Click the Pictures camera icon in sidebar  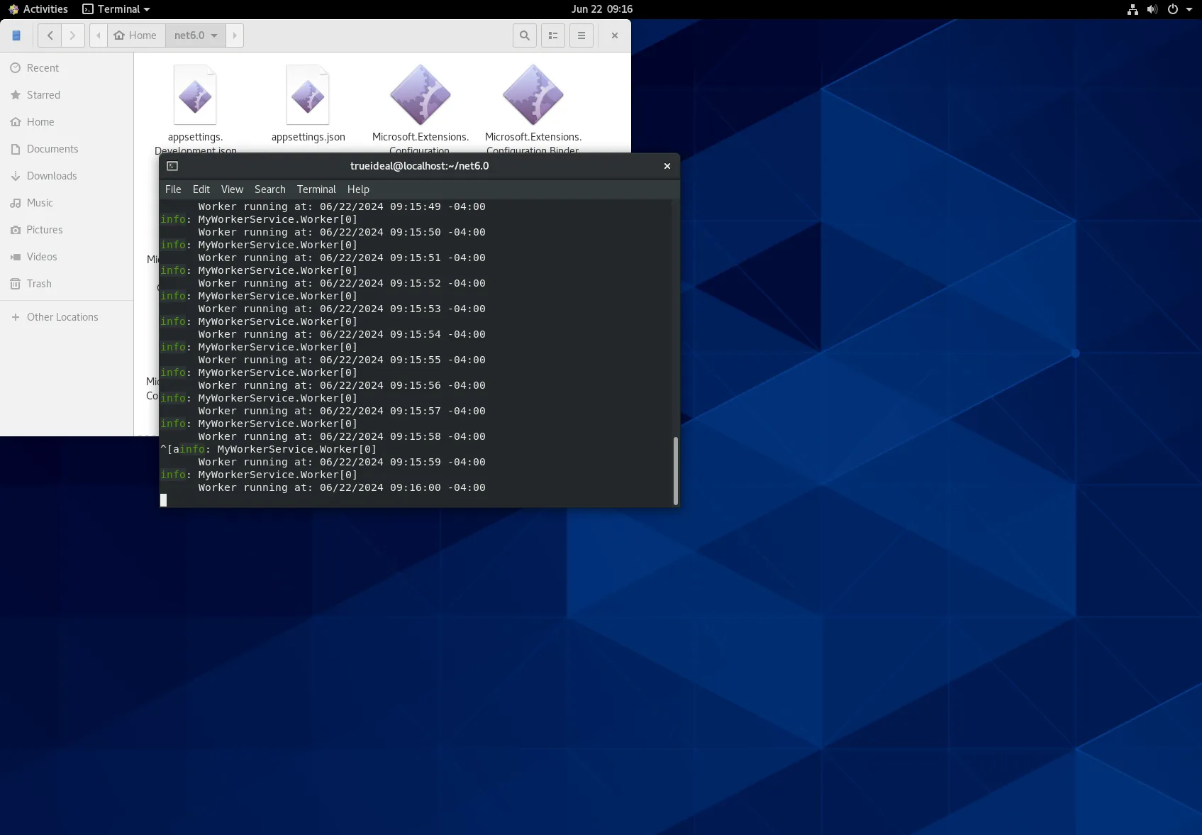point(16,230)
